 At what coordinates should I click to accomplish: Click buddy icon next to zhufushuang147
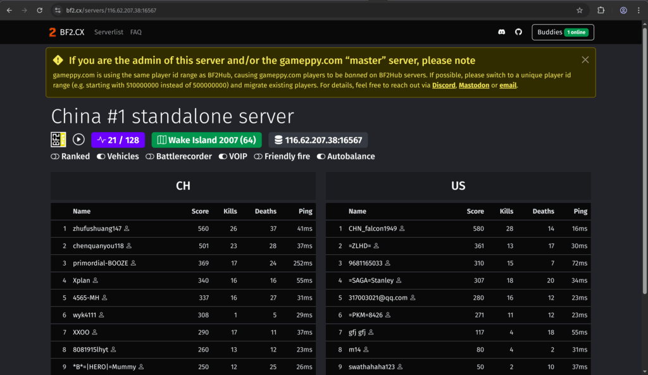127,228
